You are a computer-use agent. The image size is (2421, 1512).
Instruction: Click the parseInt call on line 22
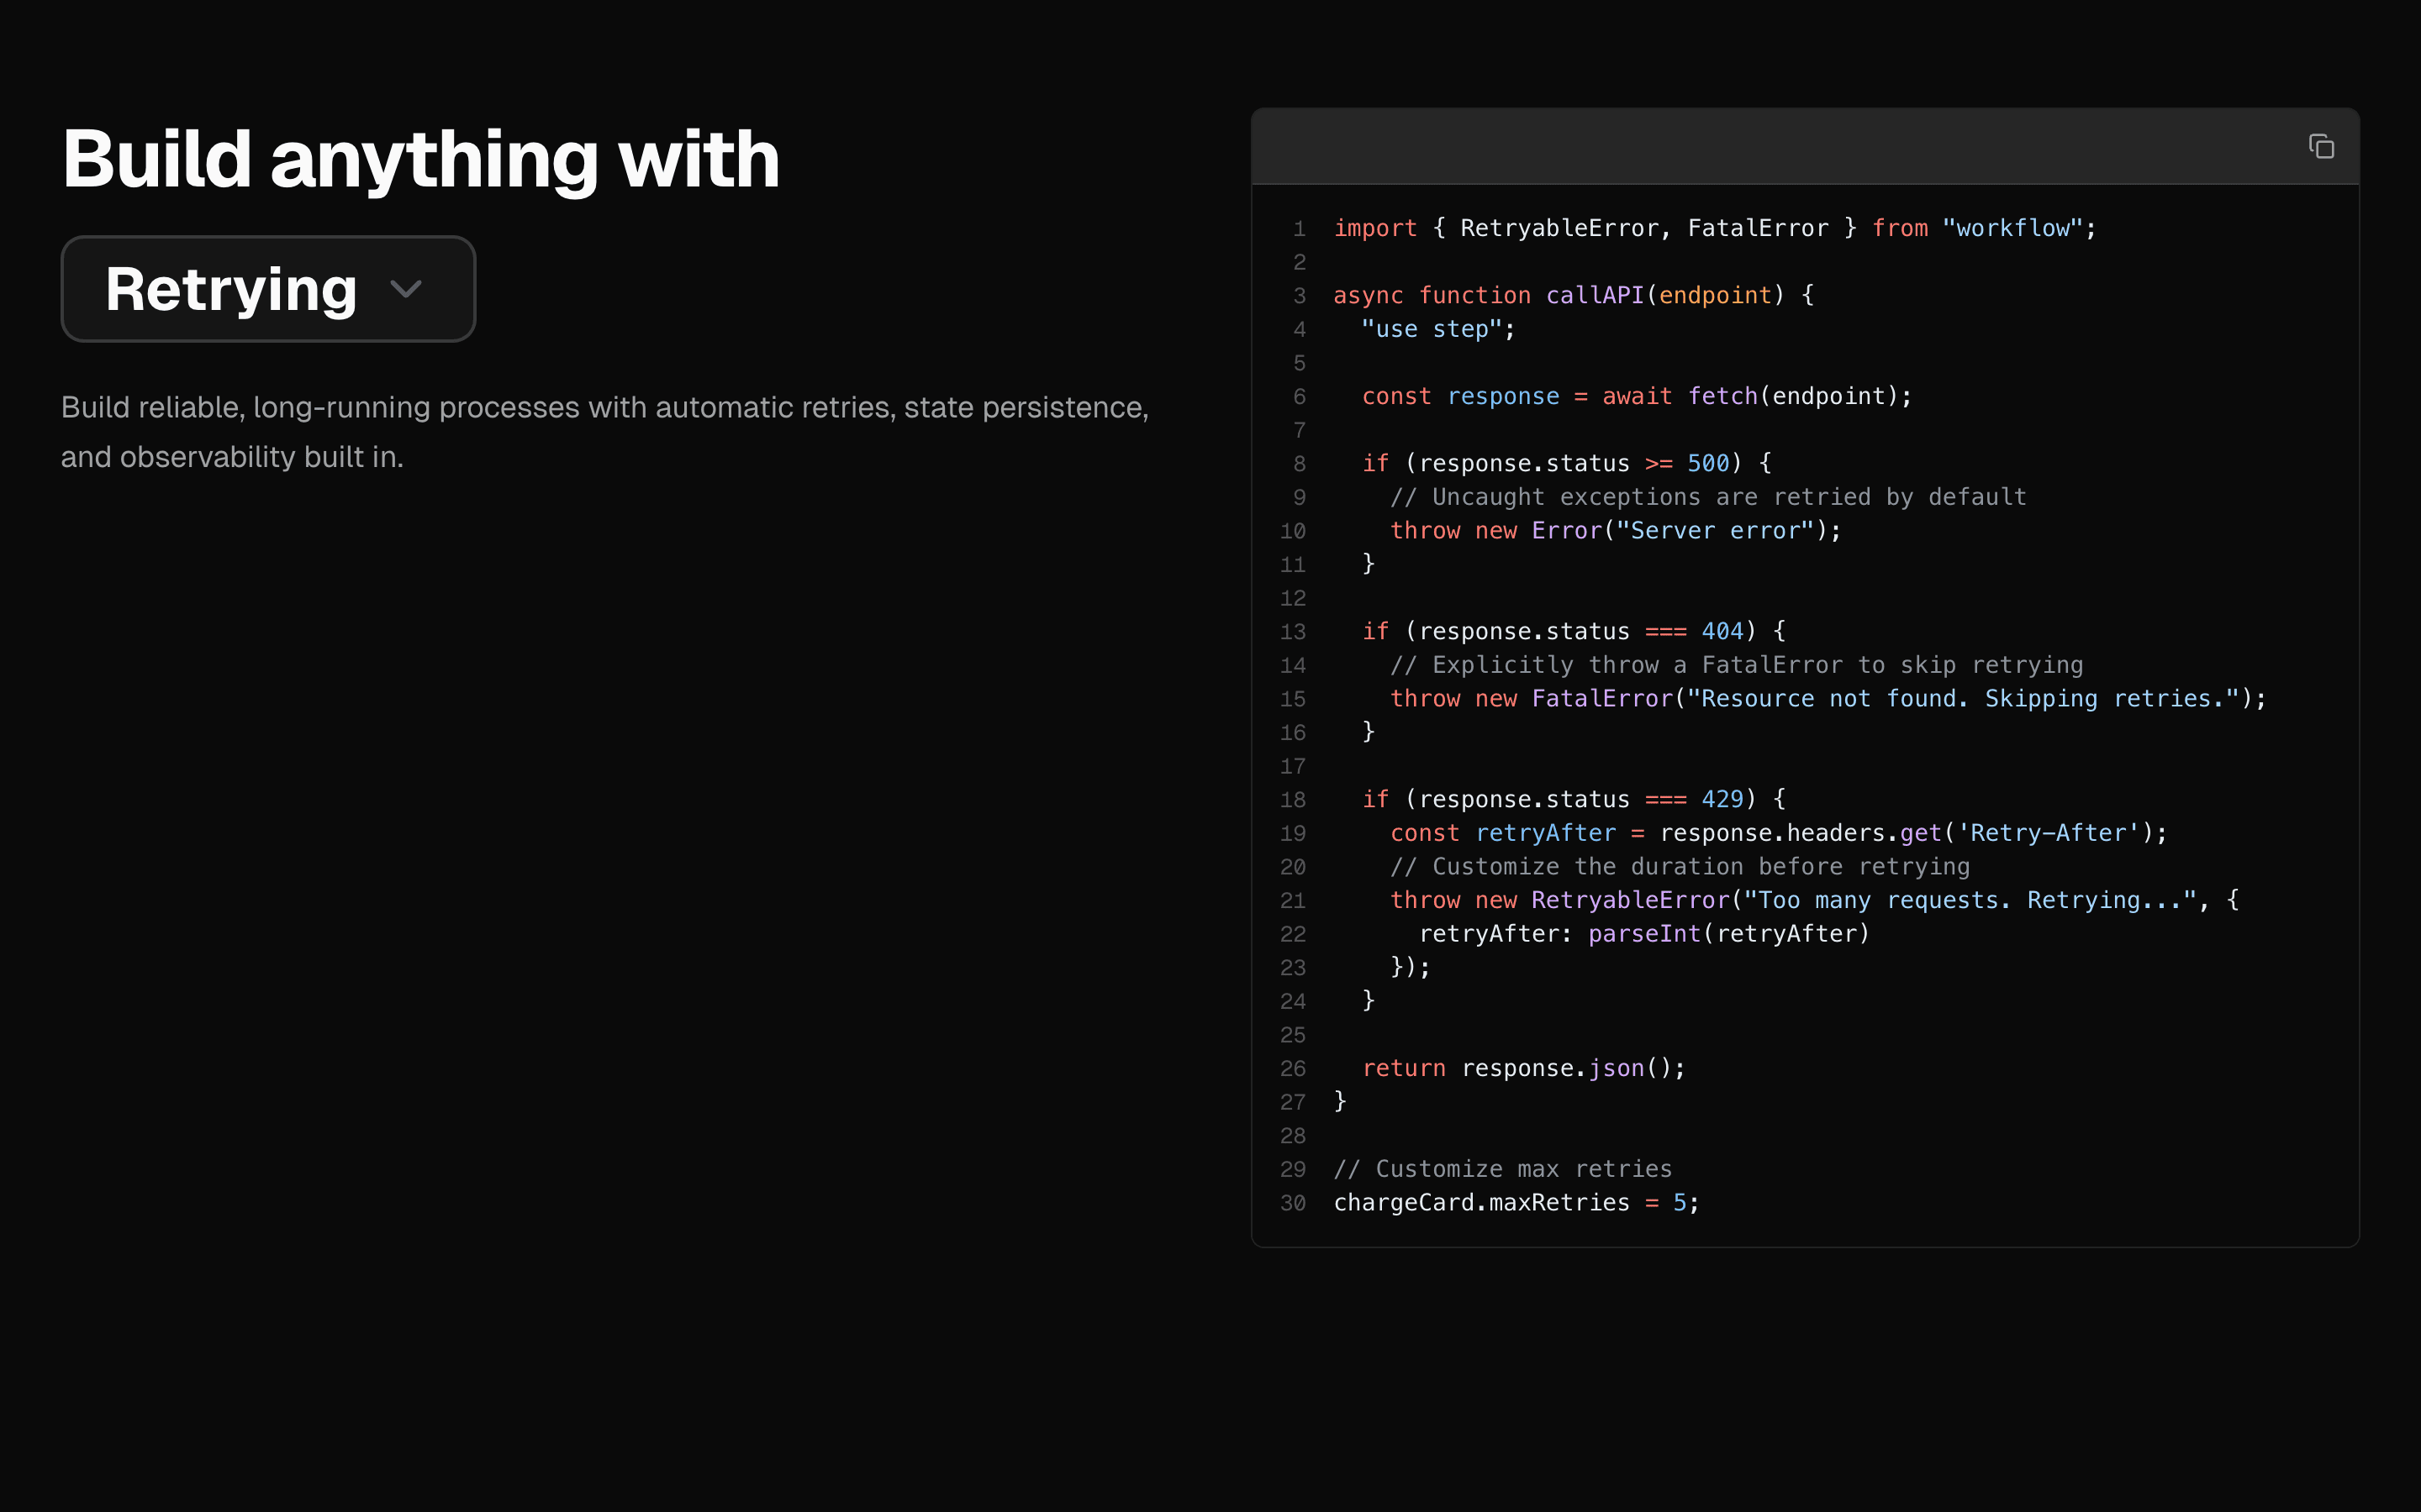pyautogui.click(x=1646, y=933)
